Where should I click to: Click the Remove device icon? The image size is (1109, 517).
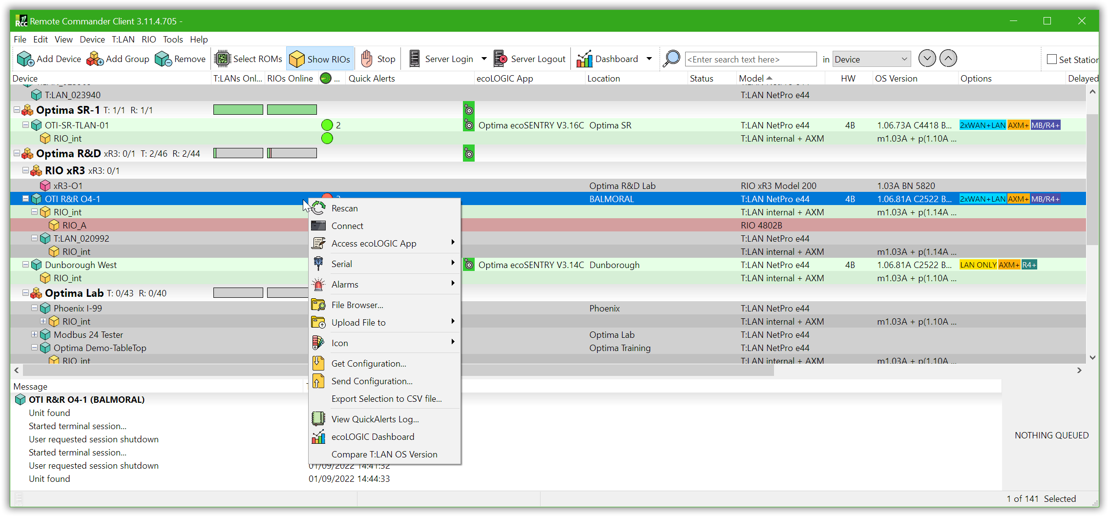point(164,59)
